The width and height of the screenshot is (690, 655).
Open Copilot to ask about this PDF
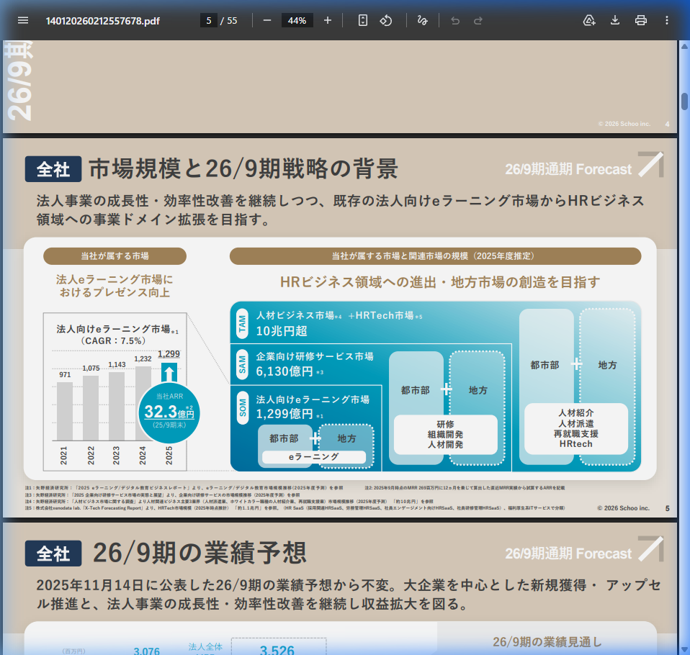coord(588,20)
